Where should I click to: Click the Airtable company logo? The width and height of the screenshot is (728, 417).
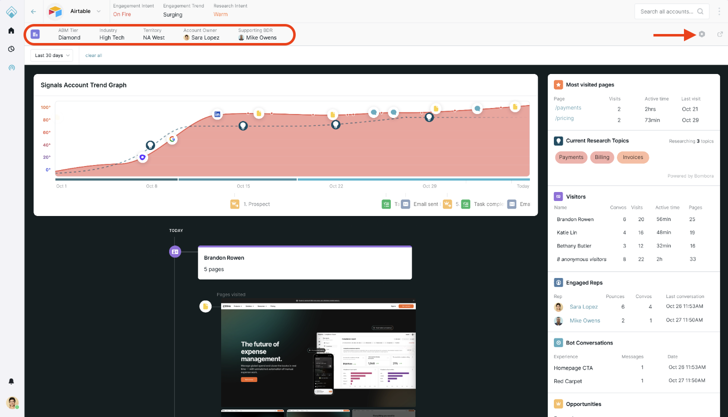pyautogui.click(x=55, y=11)
